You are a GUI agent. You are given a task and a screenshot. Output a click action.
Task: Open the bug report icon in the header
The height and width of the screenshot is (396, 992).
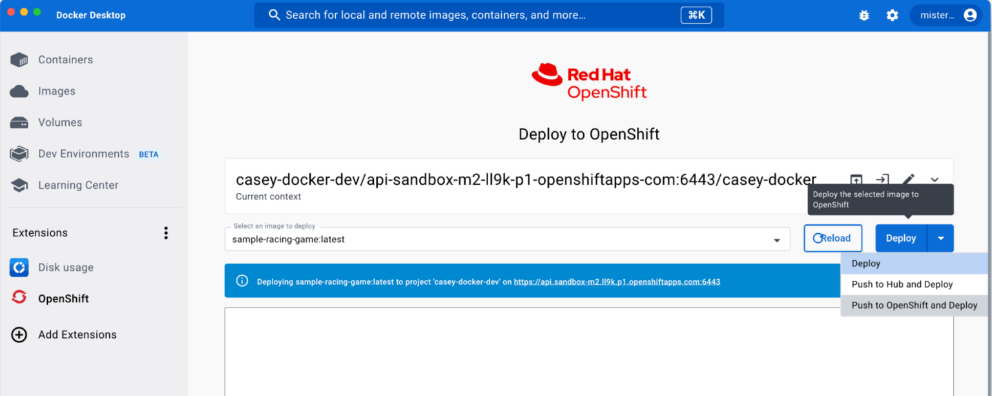(864, 15)
